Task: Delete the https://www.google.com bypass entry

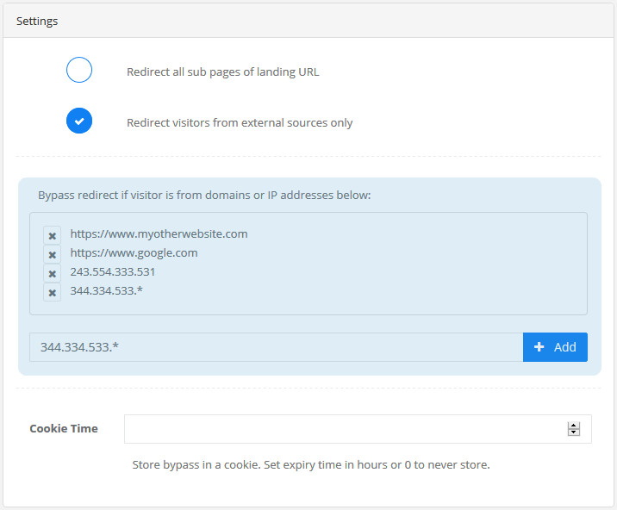Action: point(53,254)
